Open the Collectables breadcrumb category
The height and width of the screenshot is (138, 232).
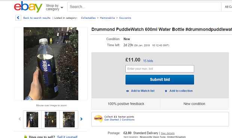pos(88,18)
